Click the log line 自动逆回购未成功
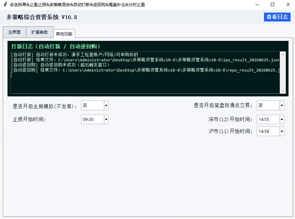This screenshot has width=295, height=219. (60, 65)
